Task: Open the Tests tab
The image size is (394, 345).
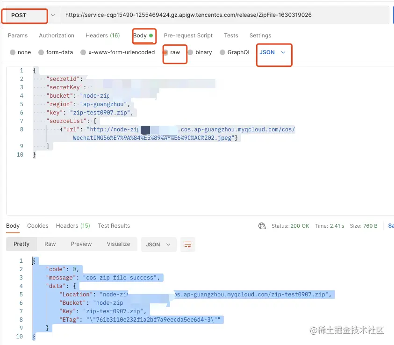Action: click(231, 36)
